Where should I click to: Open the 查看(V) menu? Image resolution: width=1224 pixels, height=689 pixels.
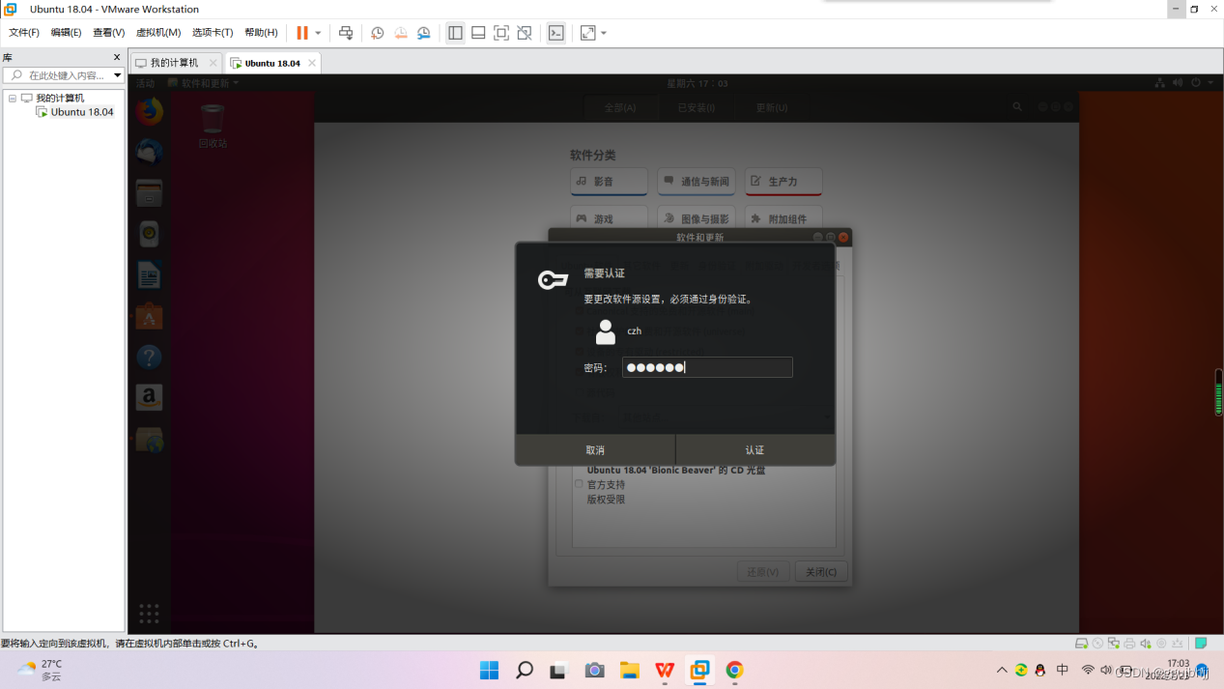coord(109,33)
